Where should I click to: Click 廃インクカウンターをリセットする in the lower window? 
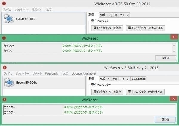145,92
